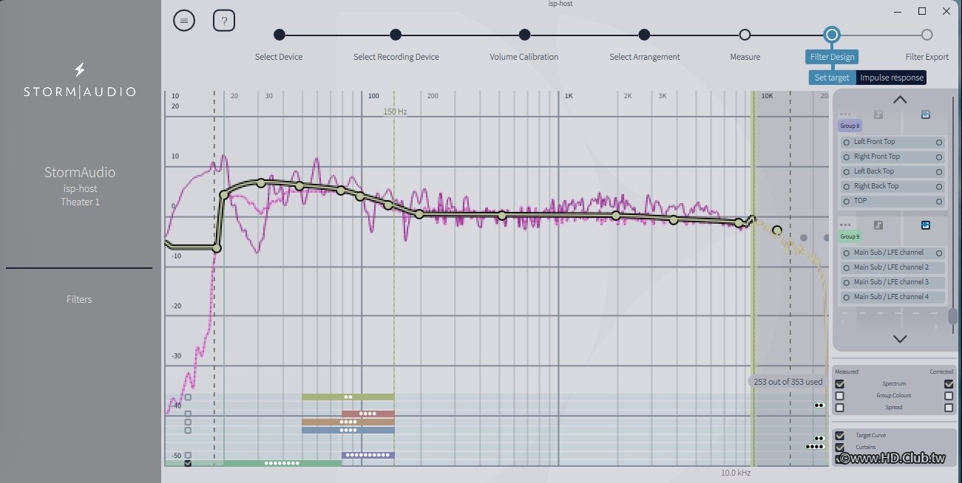
Task: Click the Left Back Top channel name
Action: (x=874, y=171)
